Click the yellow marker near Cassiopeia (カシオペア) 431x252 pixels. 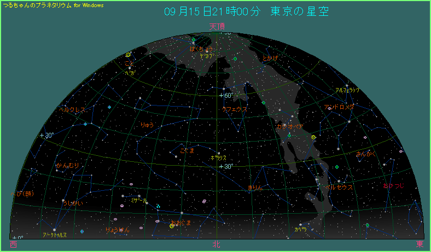click(x=313, y=138)
